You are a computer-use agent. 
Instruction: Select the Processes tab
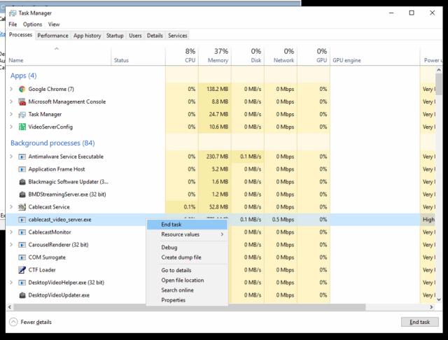coord(20,35)
